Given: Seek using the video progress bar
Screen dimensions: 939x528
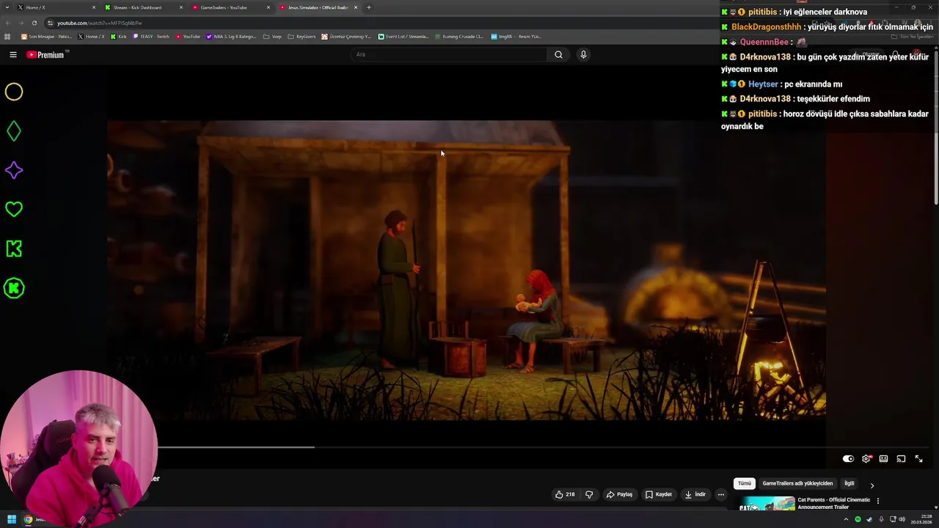Looking at the screenshot, I should click(544, 447).
